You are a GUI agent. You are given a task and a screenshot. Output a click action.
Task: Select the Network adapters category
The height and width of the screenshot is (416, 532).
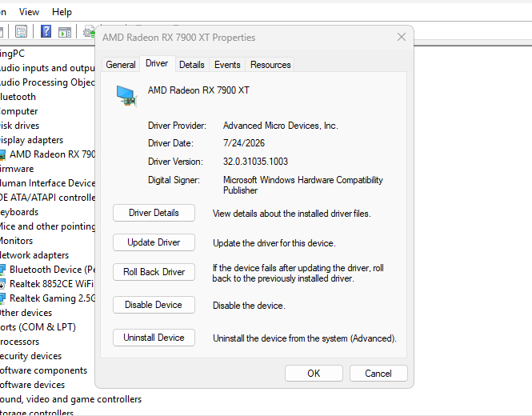click(x=34, y=255)
